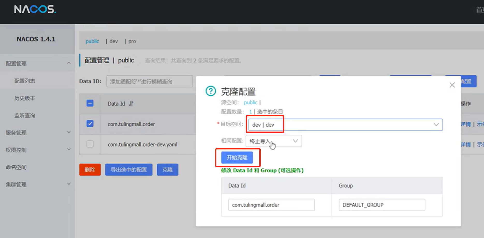The image size is (484, 238).
Task: Focus the Data ID search input field
Action: click(150, 81)
